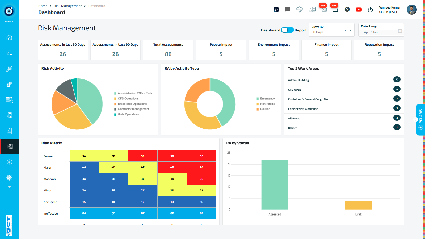The image size is (425, 239).
Task: Click the 2D cell in Risk Matrix
Action: pyautogui.click(x=172, y=190)
